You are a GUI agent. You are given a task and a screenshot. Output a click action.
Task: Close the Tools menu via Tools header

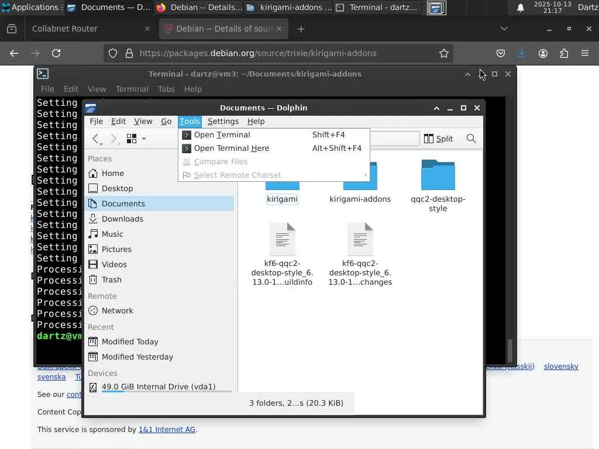[190, 122]
